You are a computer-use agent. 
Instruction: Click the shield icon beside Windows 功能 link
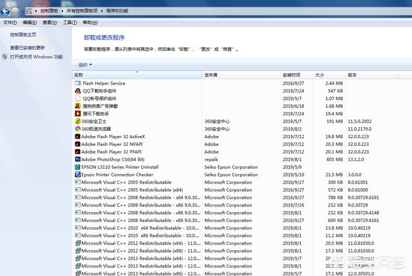click(x=5, y=57)
